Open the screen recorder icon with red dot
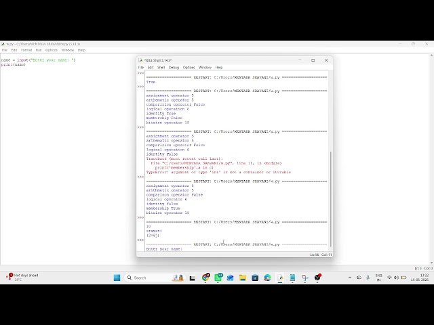The image size is (434, 325). (317, 278)
